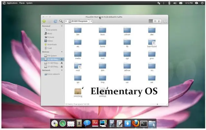Launch Firefox from the dock
Screen dimensions: 206x130
coord(136,123)
